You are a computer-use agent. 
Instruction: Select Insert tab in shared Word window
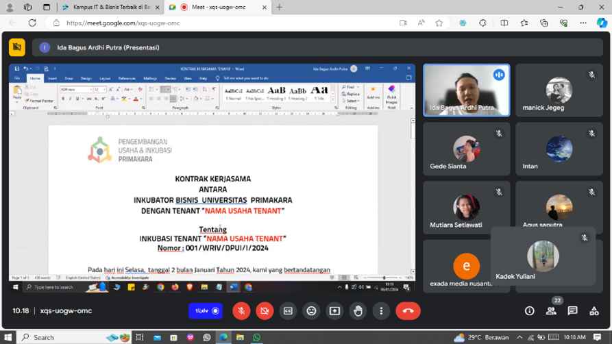(x=52, y=78)
